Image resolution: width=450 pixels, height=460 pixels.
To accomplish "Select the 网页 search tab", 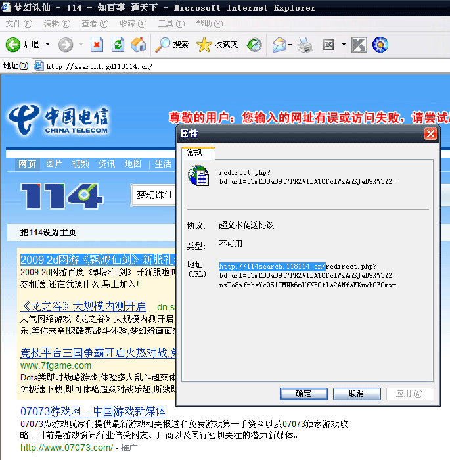I will pos(28,164).
